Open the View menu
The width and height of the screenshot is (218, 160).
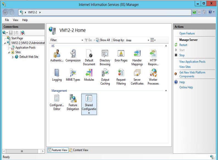[x=15, y=20]
